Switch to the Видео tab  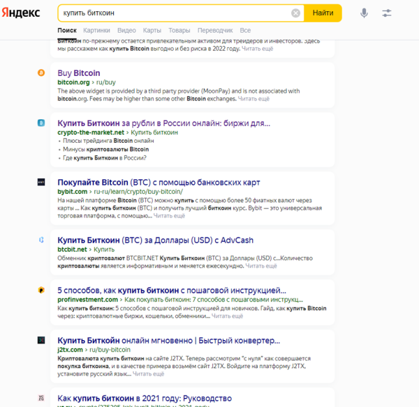[126, 31]
